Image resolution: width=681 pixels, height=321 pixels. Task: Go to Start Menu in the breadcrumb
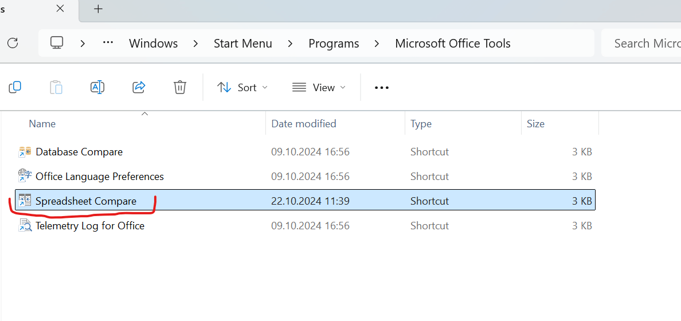(243, 44)
